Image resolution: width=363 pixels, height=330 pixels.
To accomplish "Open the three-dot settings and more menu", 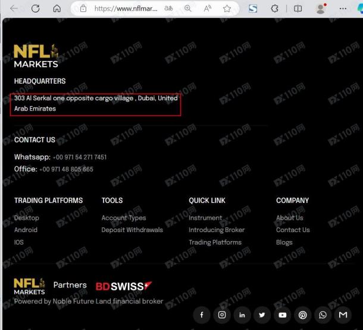I will point(343,8).
